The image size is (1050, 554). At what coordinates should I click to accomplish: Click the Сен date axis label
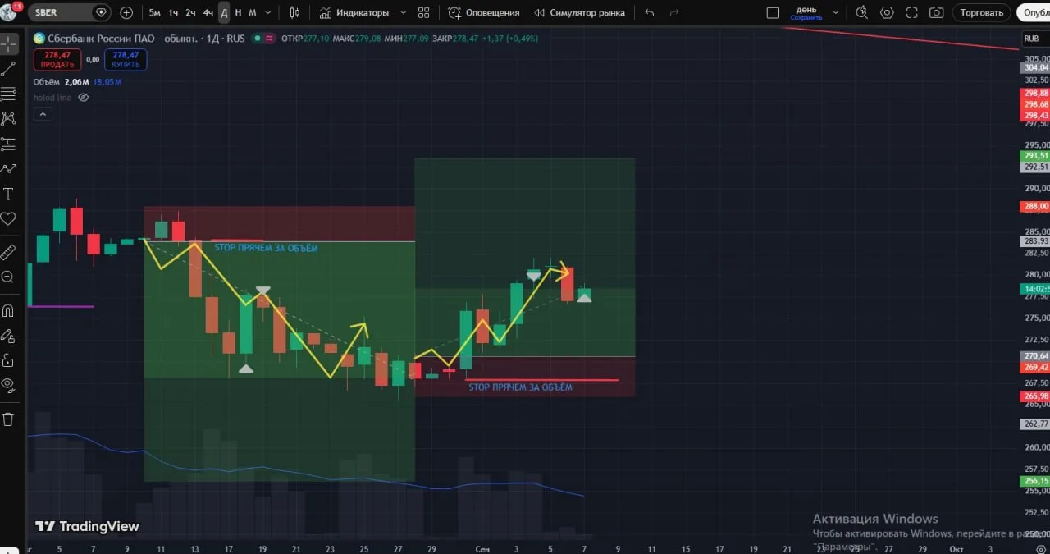click(482, 548)
